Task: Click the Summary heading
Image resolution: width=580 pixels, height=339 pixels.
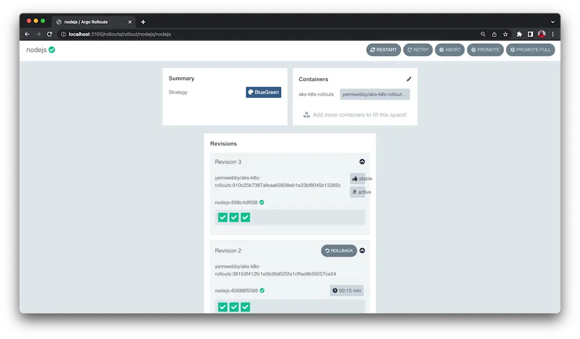Action: tap(181, 79)
